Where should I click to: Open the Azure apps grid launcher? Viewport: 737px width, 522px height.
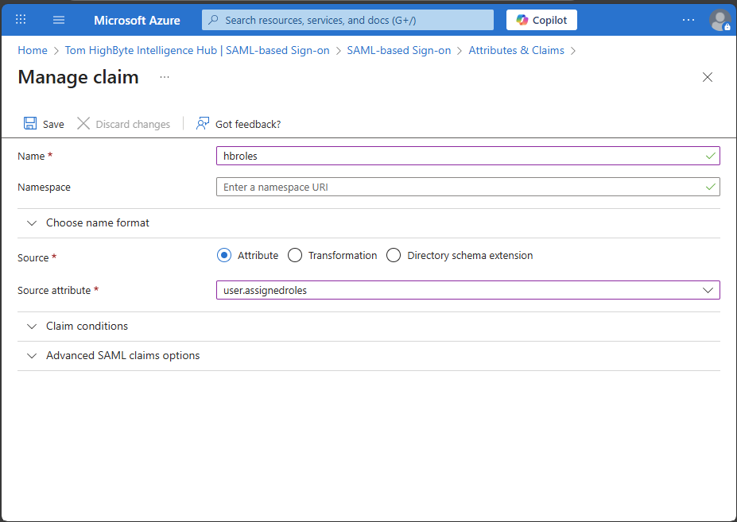click(x=21, y=20)
